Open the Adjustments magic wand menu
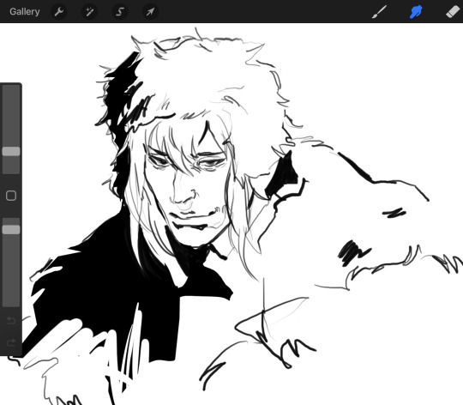 pyautogui.click(x=89, y=12)
